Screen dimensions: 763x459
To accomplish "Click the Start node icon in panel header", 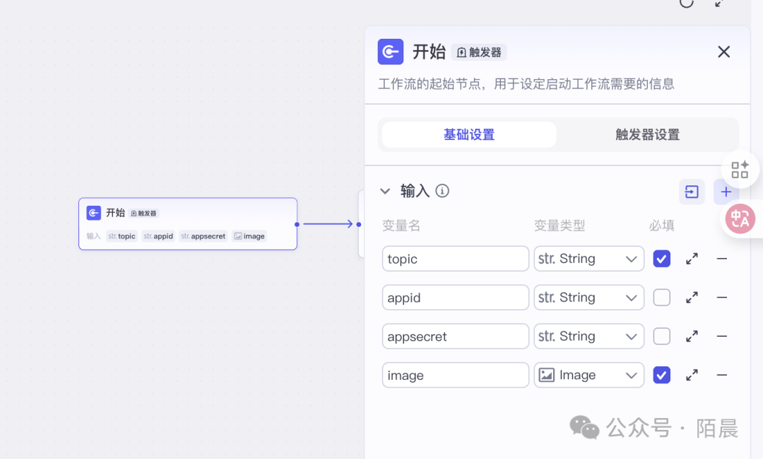I will 390,52.
